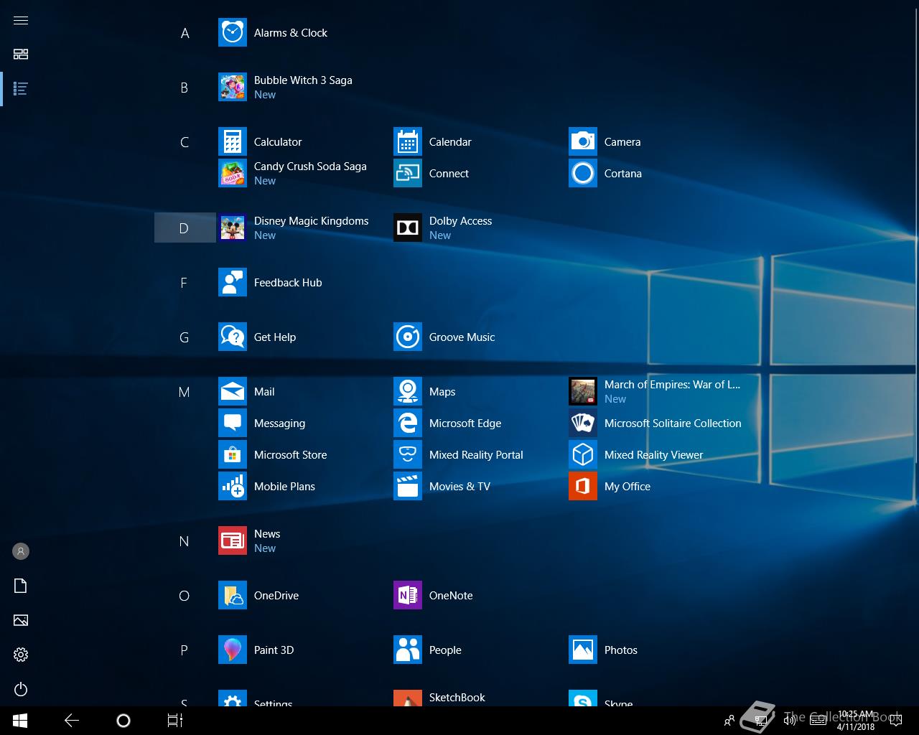Image resolution: width=919 pixels, height=735 pixels.
Task: Open the Feedback Hub icon
Action: 233,283
